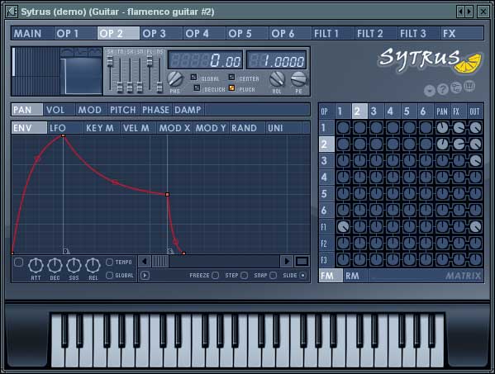Image resolution: width=495 pixels, height=374 pixels.
Task: Toggle the GLOBAL checkbox beside the PHS knob
Action: 193,78
